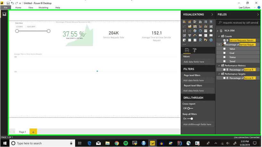
Task: Toggle the Cross-report switch
Action: (x=190, y=108)
